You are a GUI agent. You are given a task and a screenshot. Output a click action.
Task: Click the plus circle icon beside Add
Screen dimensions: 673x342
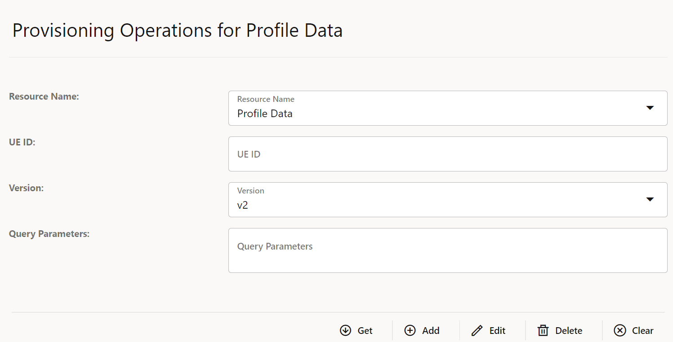[x=410, y=330]
